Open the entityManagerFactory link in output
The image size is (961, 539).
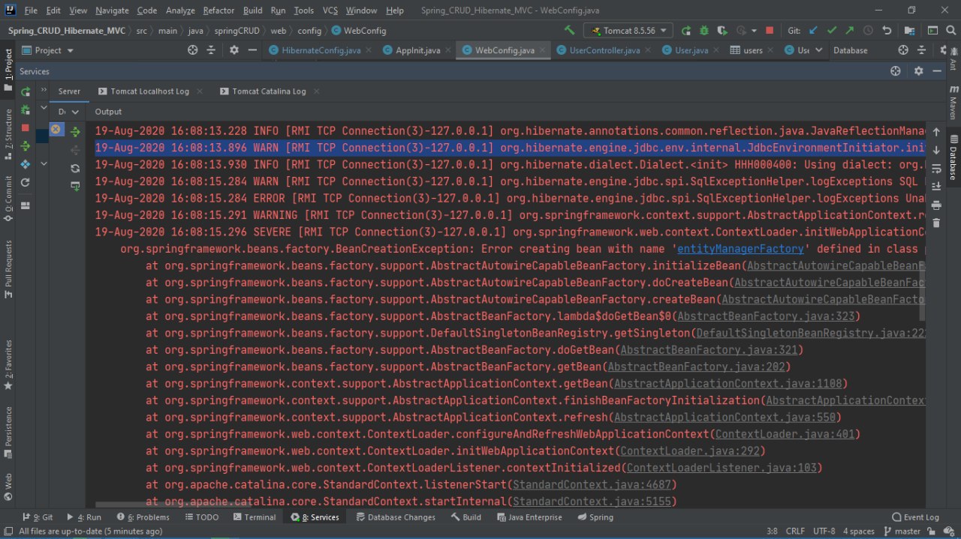741,249
